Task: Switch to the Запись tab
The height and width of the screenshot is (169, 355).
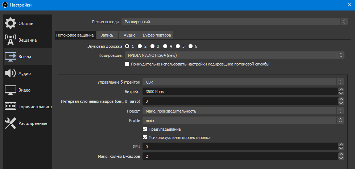Action: click(107, 35)
